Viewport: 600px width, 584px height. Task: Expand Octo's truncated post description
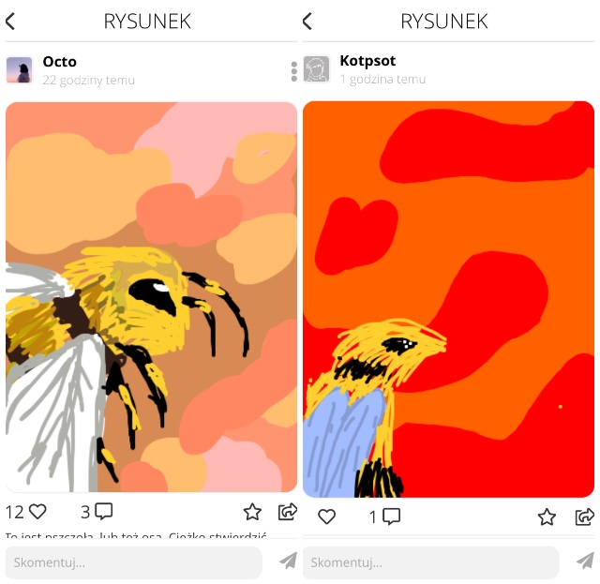[x=136, y=535]
